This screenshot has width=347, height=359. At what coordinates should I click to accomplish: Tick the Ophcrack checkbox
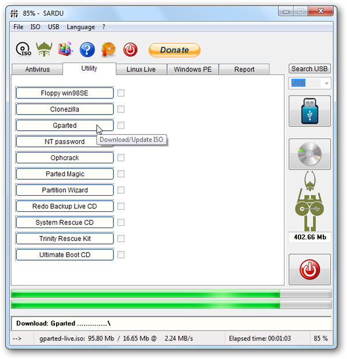click(x=121, y=157)
